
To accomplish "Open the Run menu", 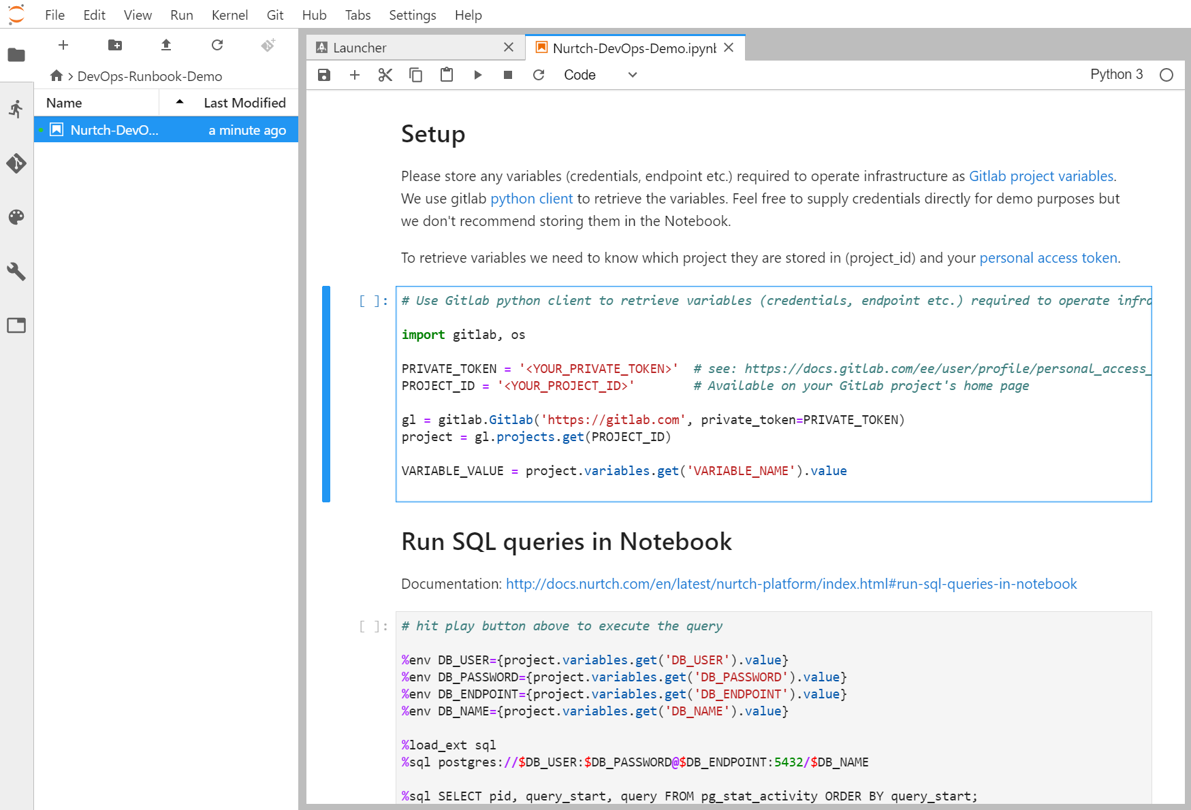I will (182, 15).
